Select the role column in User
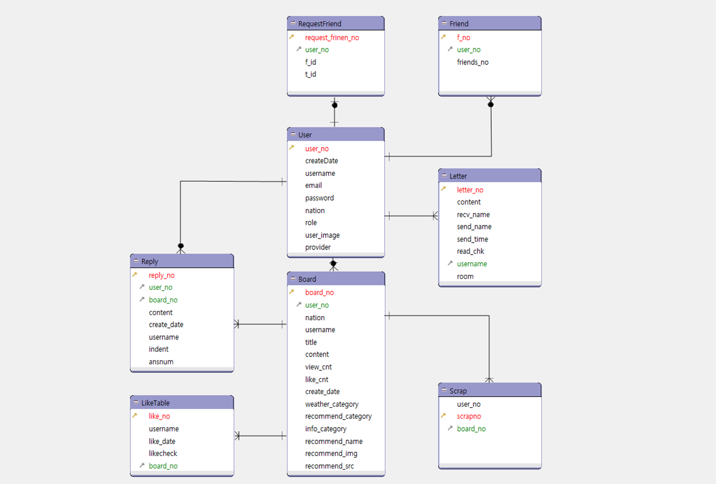The image size is (716, 484). 311,223
